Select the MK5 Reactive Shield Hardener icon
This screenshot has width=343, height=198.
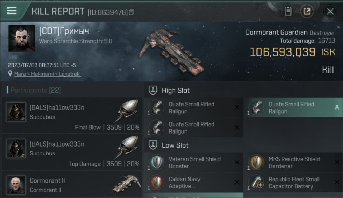coord(256,162)
